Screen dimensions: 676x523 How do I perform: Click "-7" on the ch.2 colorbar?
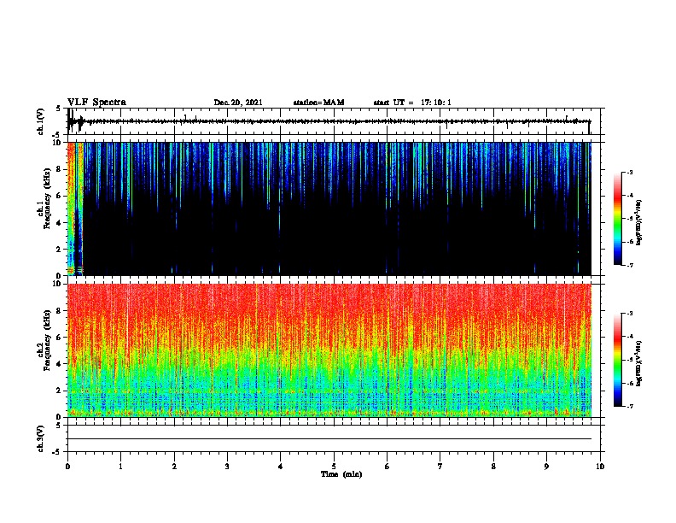pyautogui.click(x=629, y=406)
